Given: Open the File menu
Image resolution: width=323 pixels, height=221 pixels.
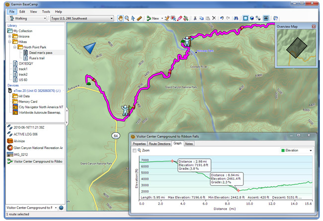Looking at the screenshot, I should click(12, 12).
